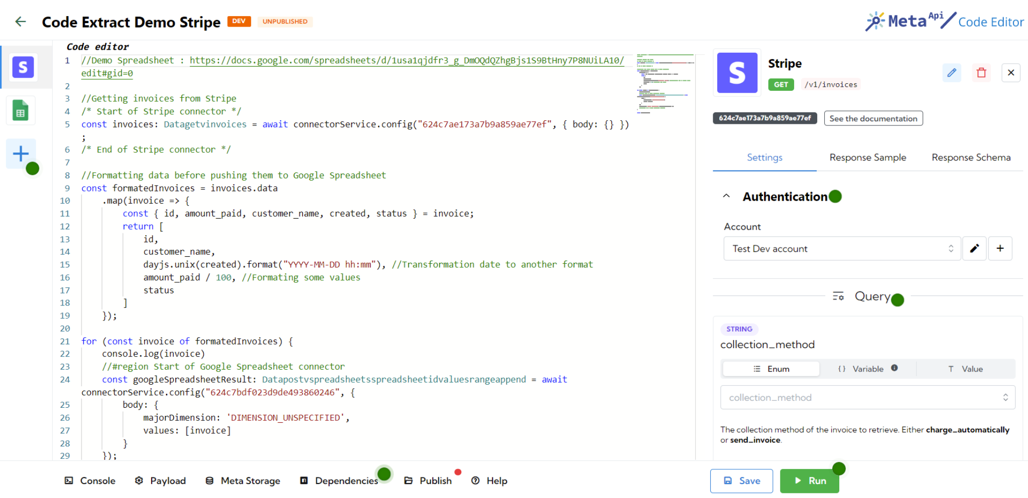Switch to the Response Schema tab

[x=971, y=157]
